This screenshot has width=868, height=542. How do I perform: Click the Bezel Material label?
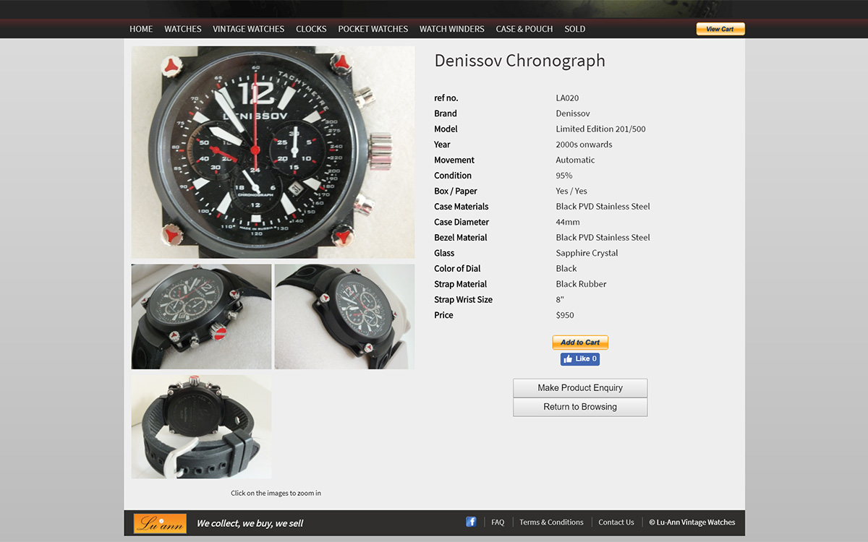461,238
